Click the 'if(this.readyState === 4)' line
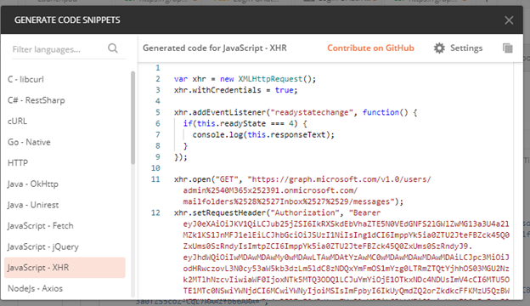This screenshot has width=530, height=306. point(245,124)
